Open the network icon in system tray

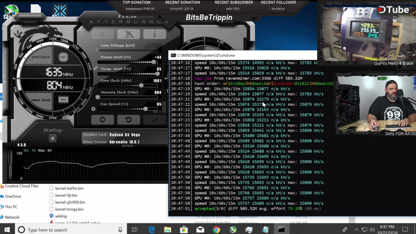[x=364, y=229]
